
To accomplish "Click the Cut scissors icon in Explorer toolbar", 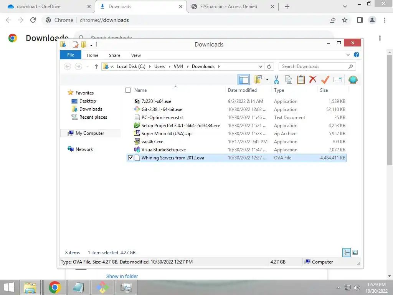I will click(276, 80).
